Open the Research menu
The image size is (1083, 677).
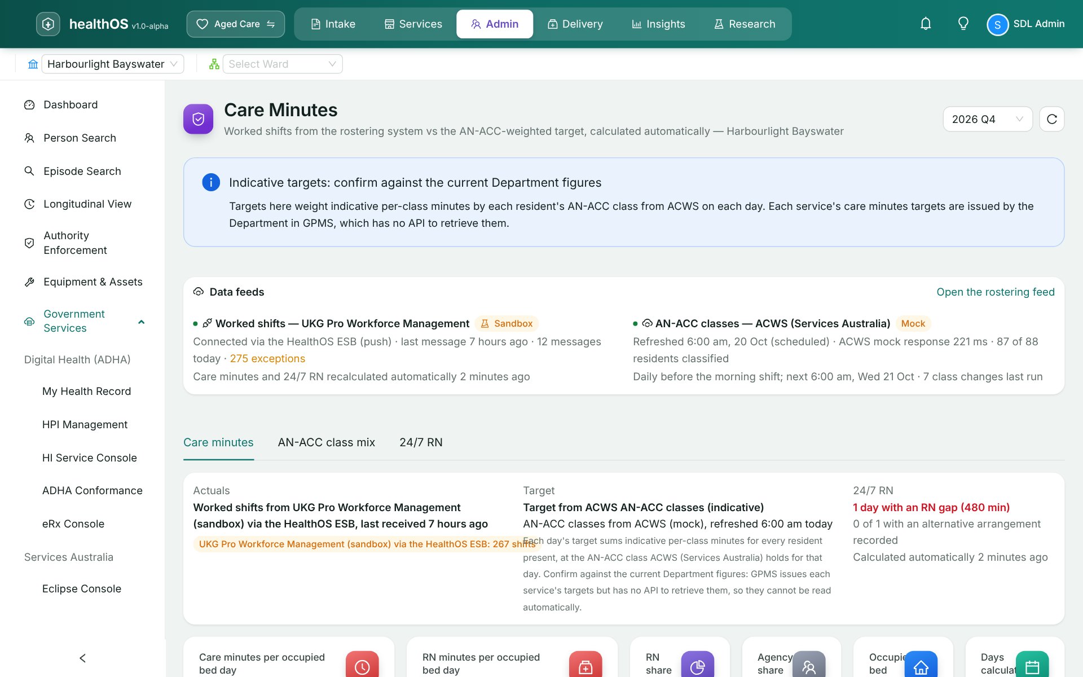(745, 24)
